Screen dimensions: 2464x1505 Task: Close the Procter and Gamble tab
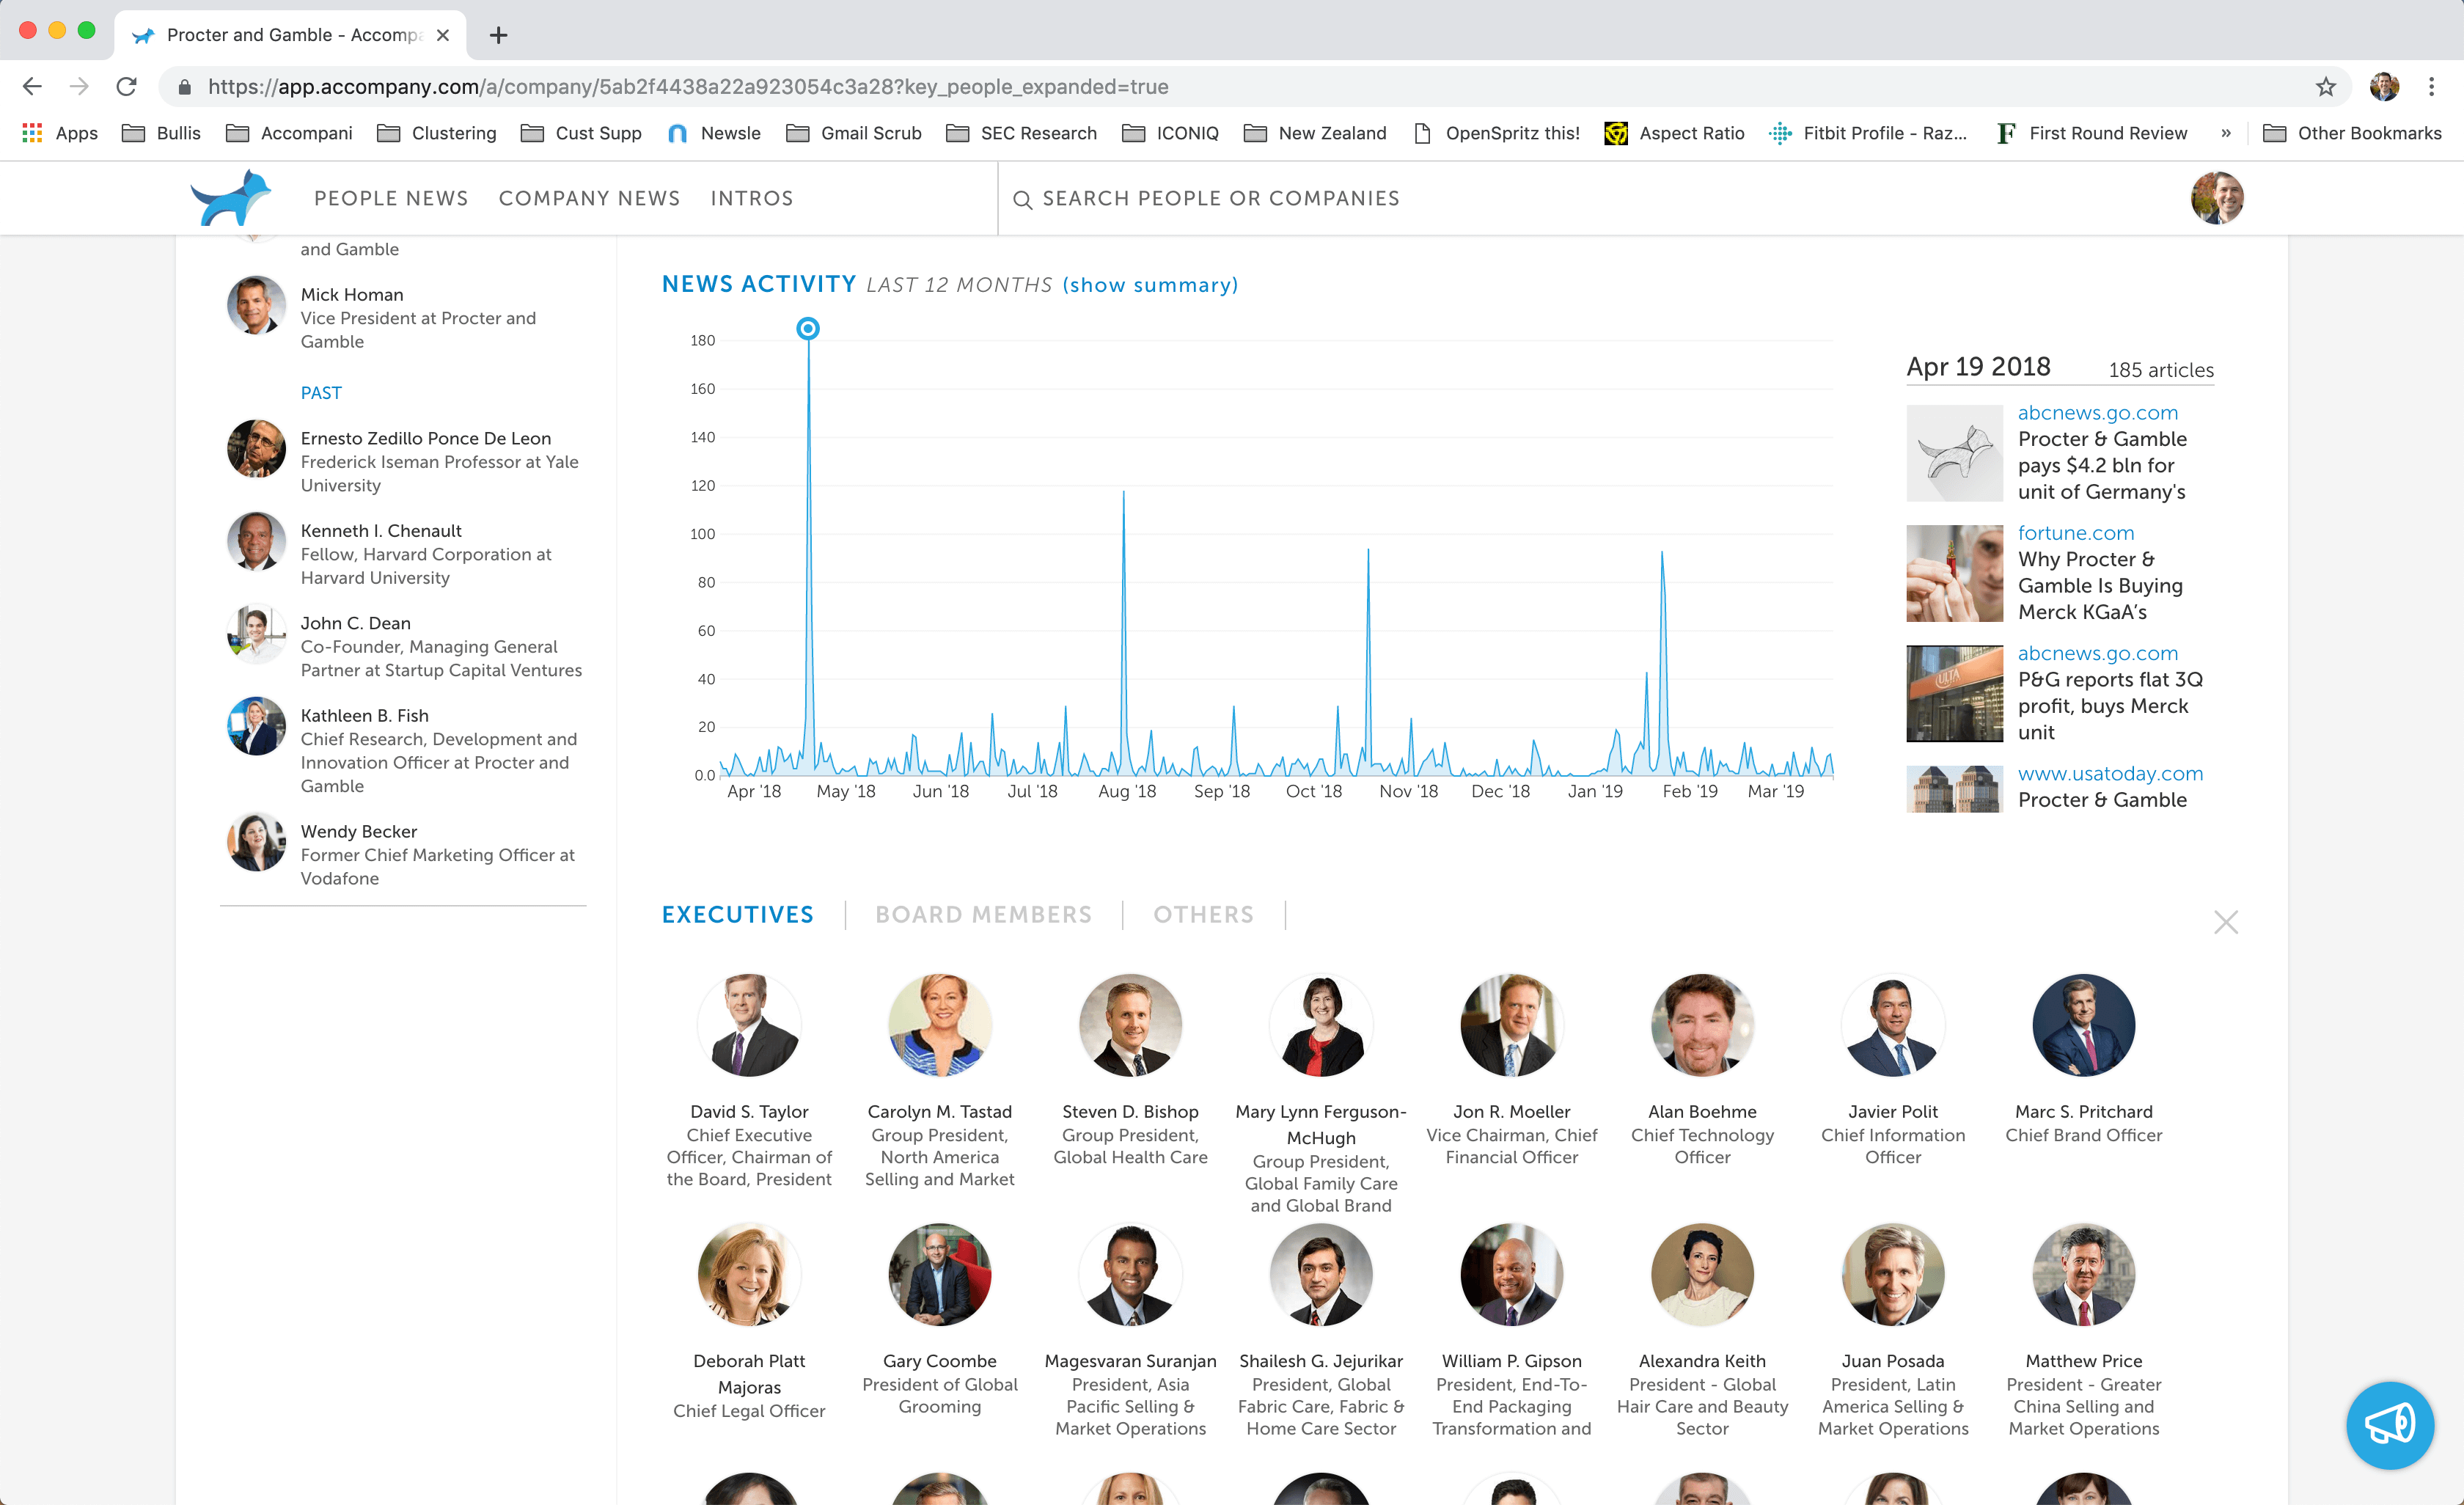(x=443, y=35)
